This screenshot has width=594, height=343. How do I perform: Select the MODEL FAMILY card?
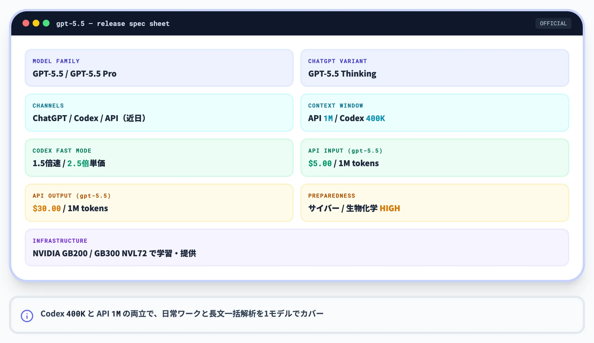click(159, 68)
